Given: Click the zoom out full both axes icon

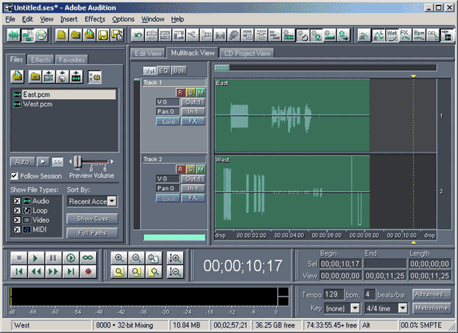Looking at the screenshot, I should click(154, 258).
